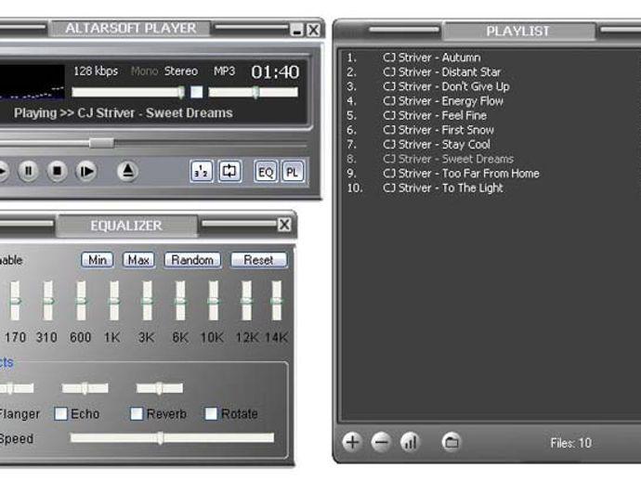Image resolution: width=641 pixels, height=481 pixels.
Task: Pause playback in Altarsoft Player
Action: [28, 171]
